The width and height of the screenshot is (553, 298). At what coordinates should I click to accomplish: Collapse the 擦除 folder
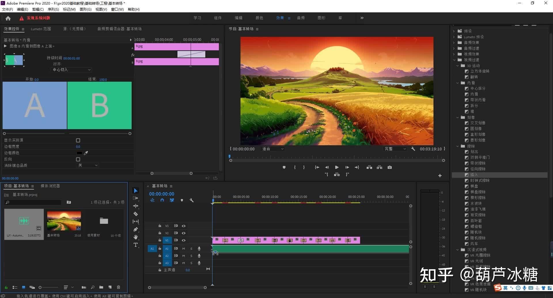pyautogui.click(x=458, y=146)
